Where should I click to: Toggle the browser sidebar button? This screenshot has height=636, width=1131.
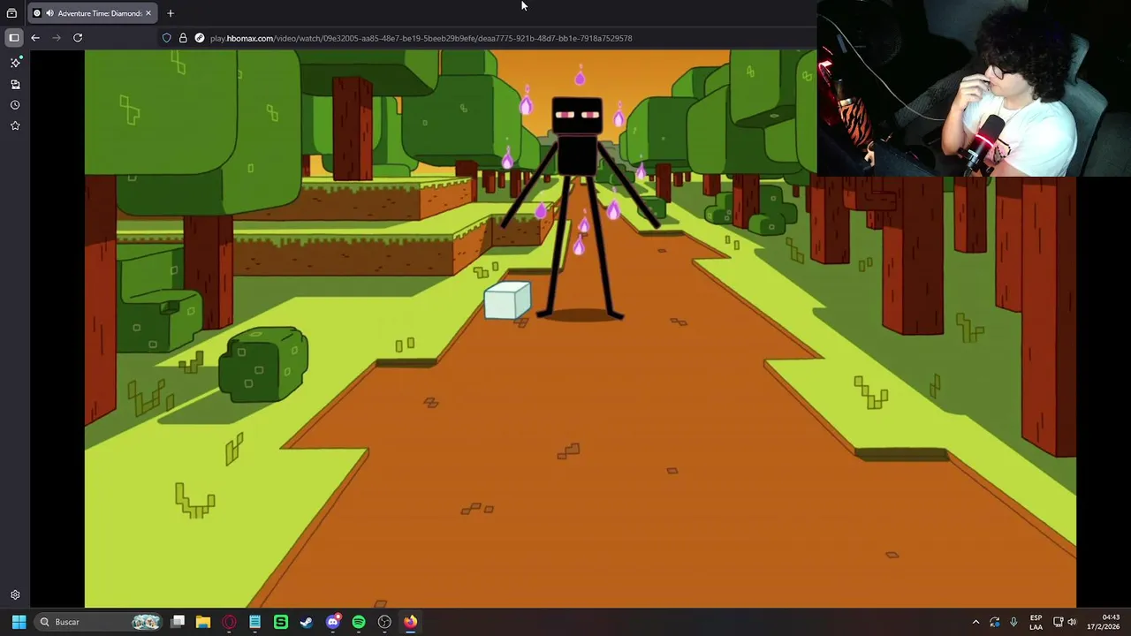tap(14, 38)
